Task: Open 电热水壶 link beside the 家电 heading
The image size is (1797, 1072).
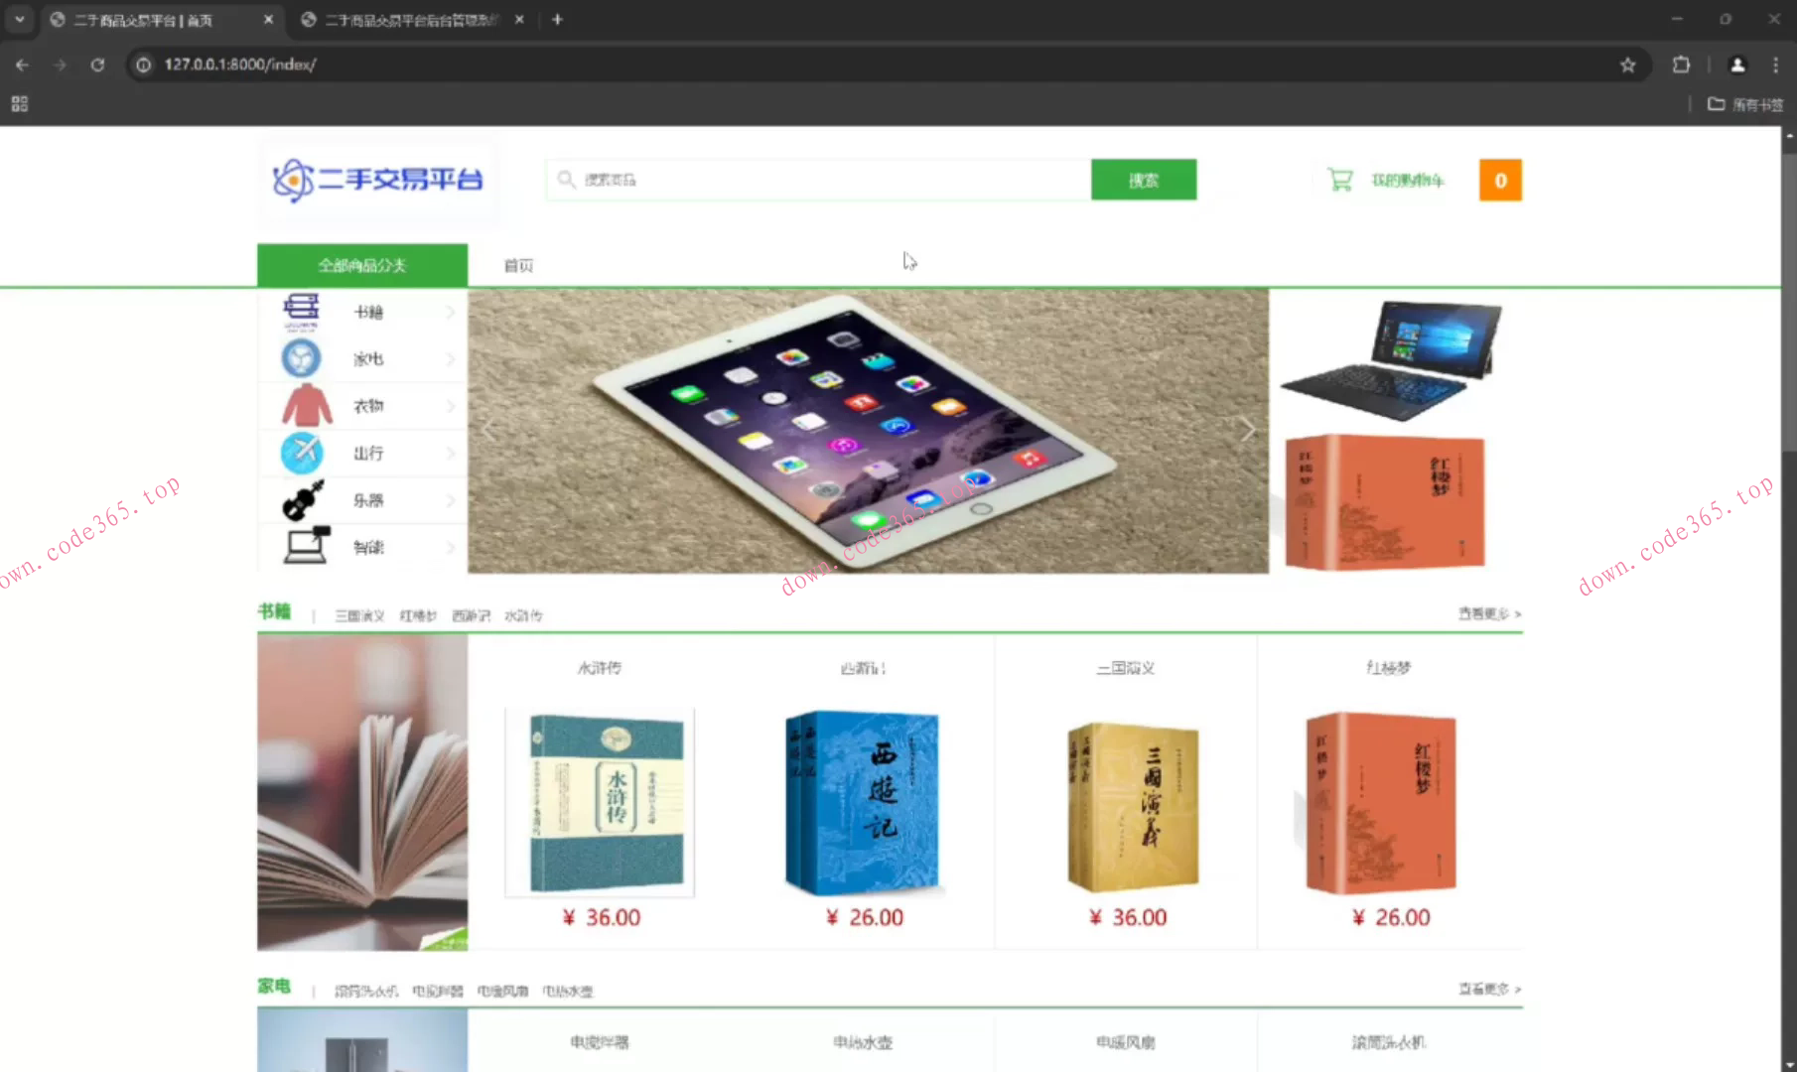Action: (x=567, y=991)
